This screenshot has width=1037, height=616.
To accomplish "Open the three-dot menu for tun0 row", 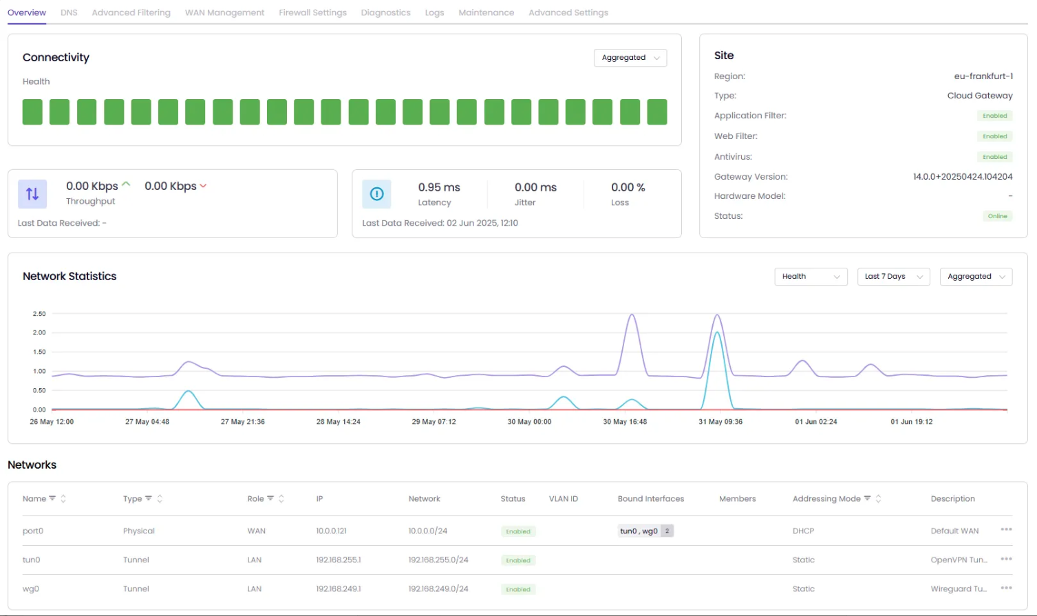I will (1006, 559).
